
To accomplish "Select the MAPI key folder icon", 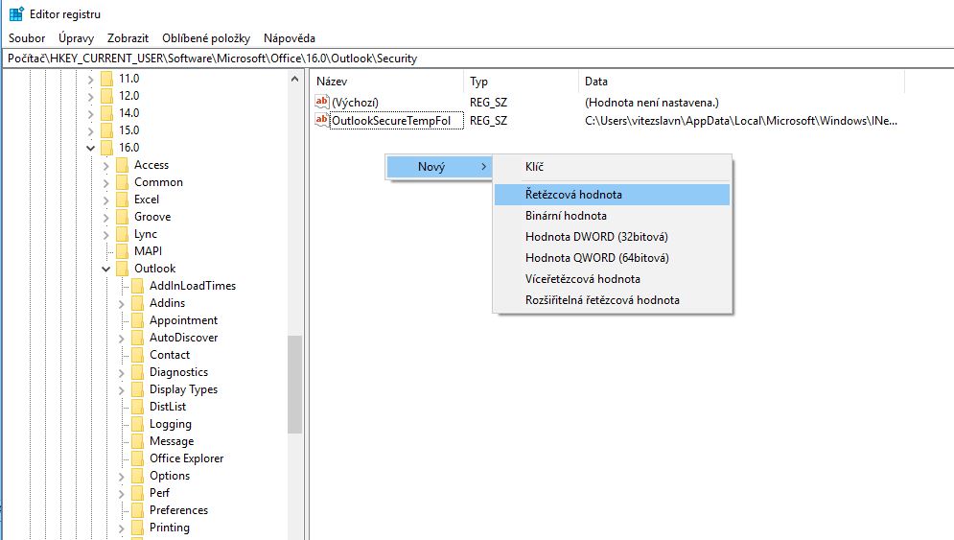I will pyautogui.click(x=122, y=251).
